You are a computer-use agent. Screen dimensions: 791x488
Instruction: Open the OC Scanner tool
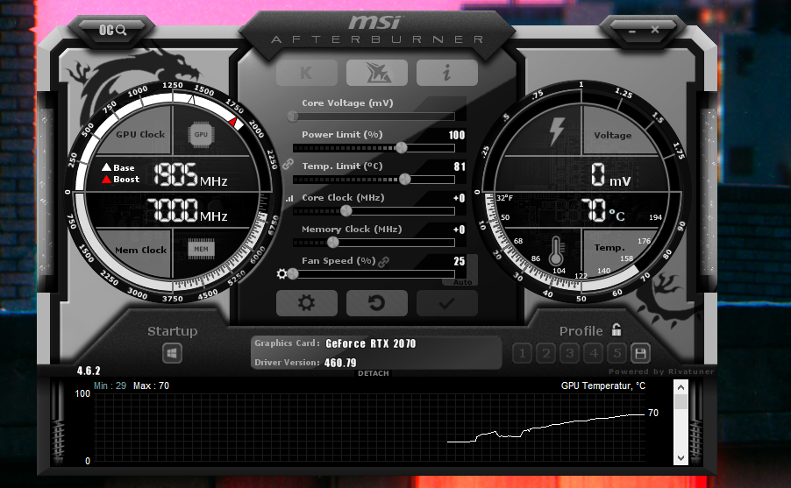click(x=112, y=31)
